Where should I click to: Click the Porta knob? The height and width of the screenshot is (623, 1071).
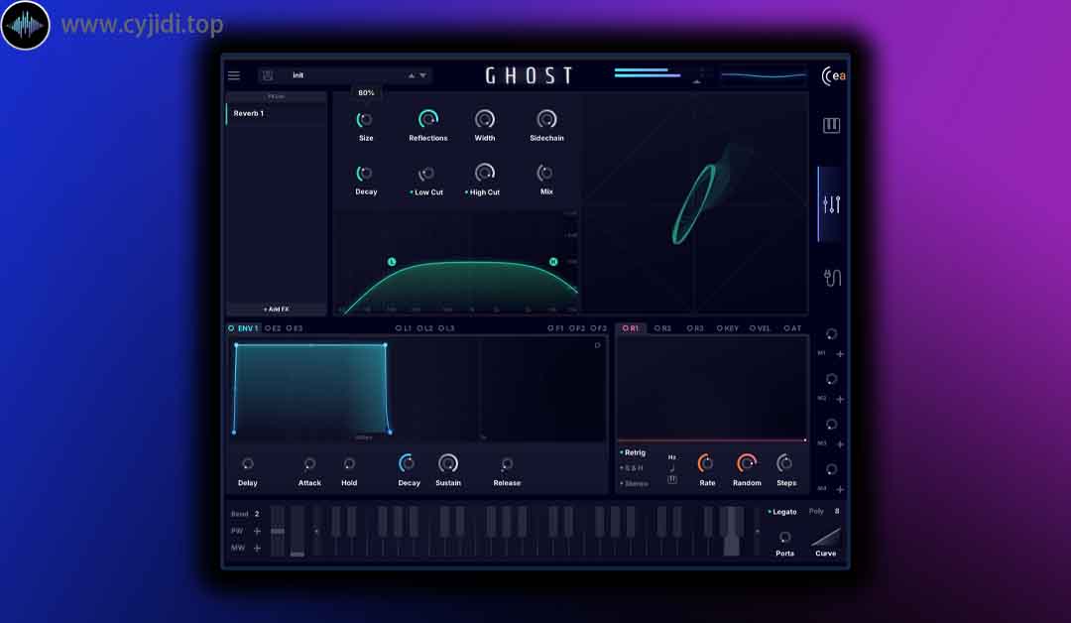[784, 537]
